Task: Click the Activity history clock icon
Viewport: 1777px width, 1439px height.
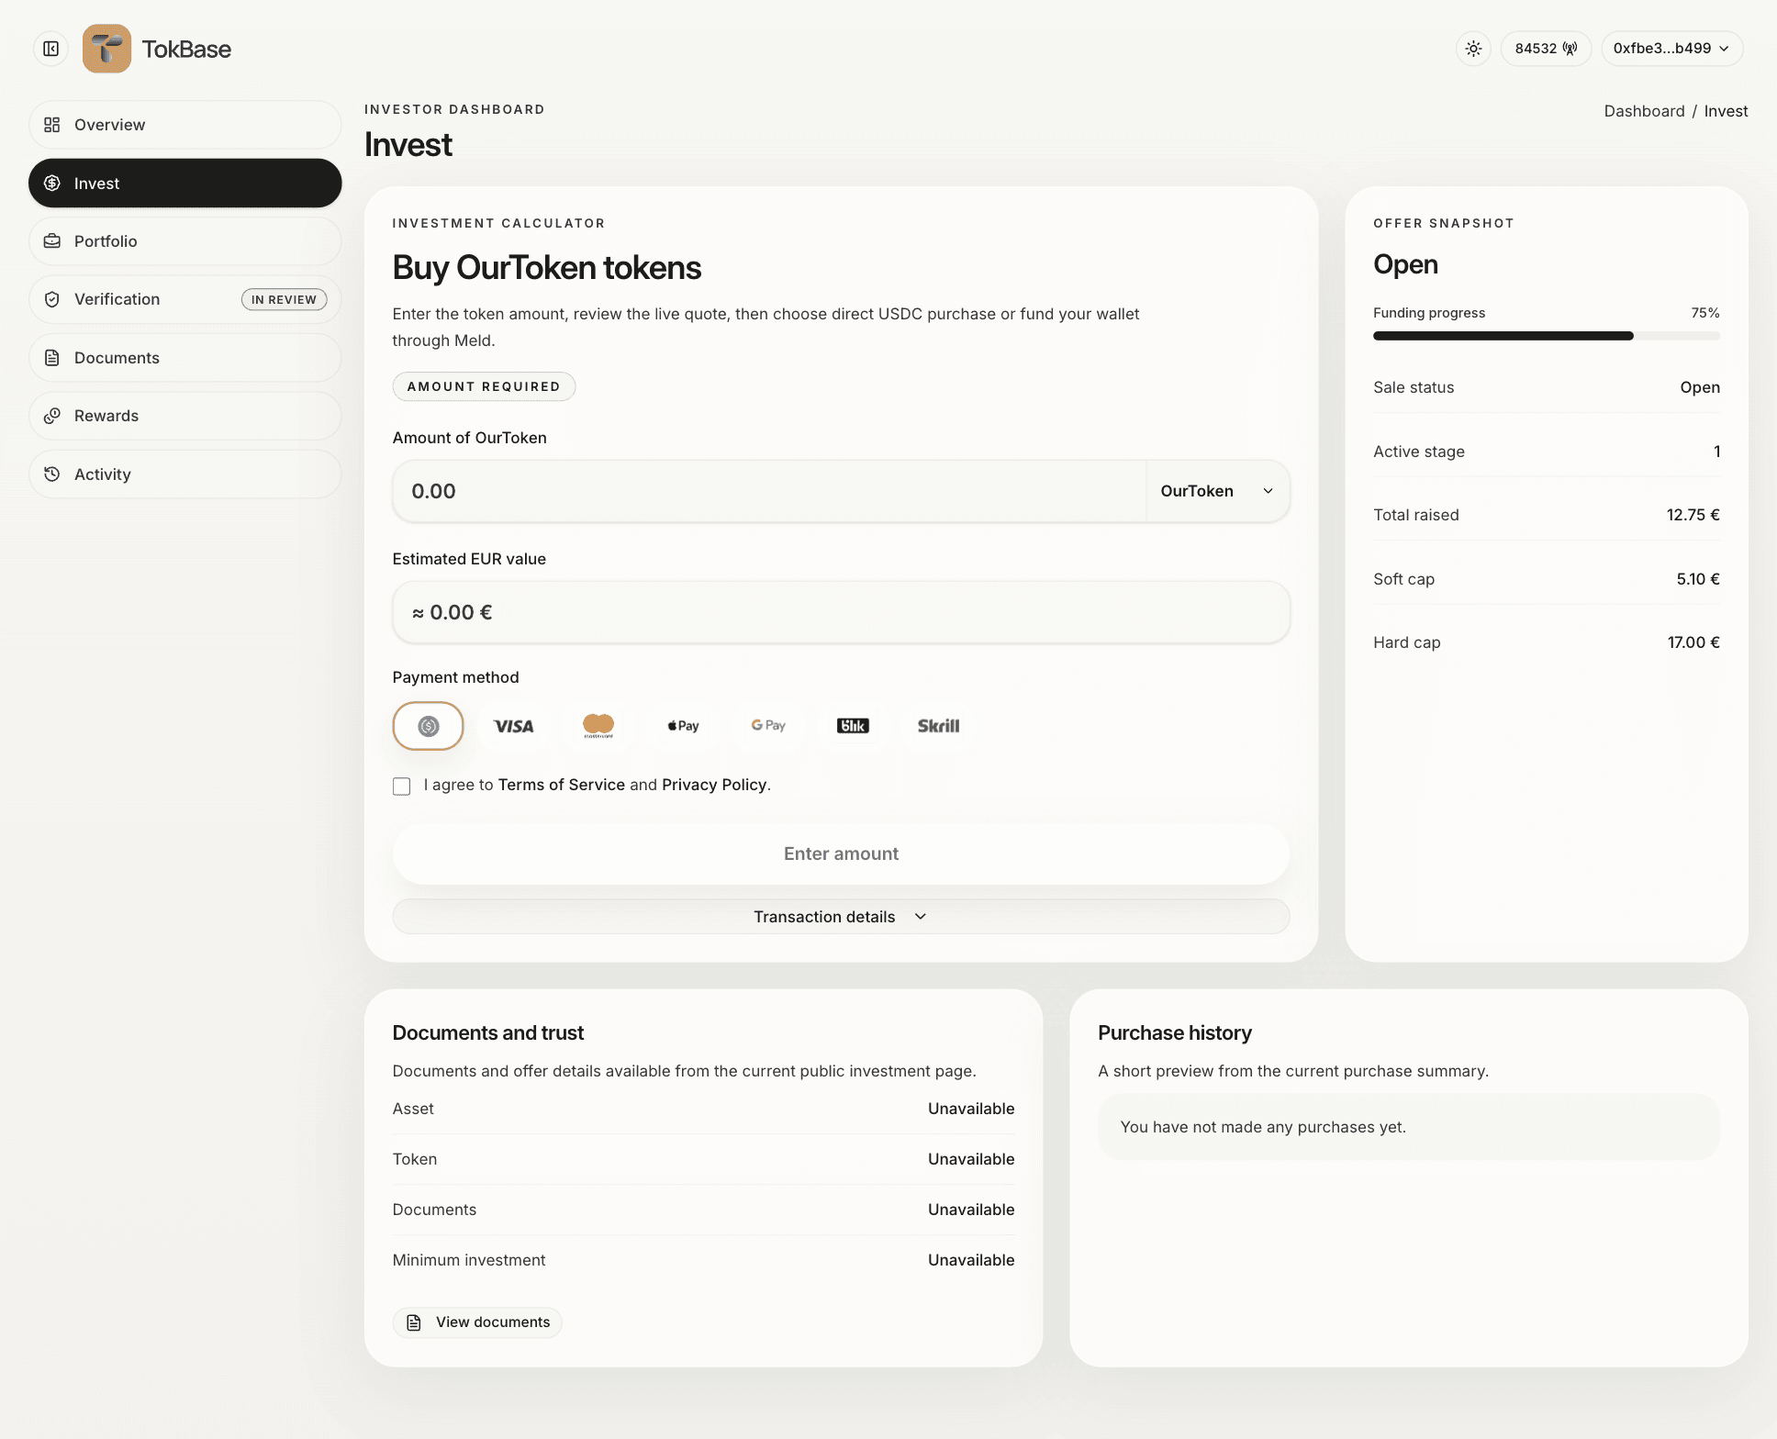Action: pos(52,474)
